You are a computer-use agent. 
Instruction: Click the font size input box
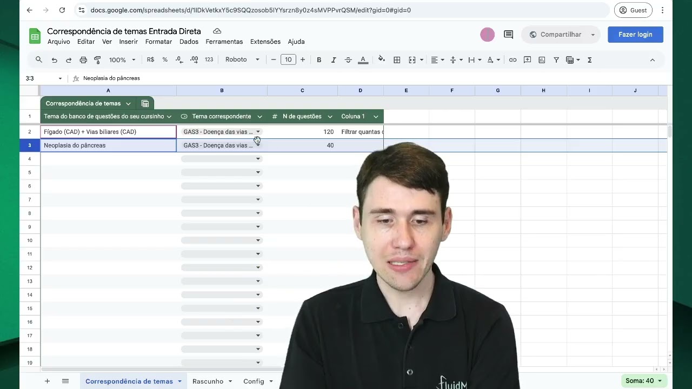(x=288, y=59)
